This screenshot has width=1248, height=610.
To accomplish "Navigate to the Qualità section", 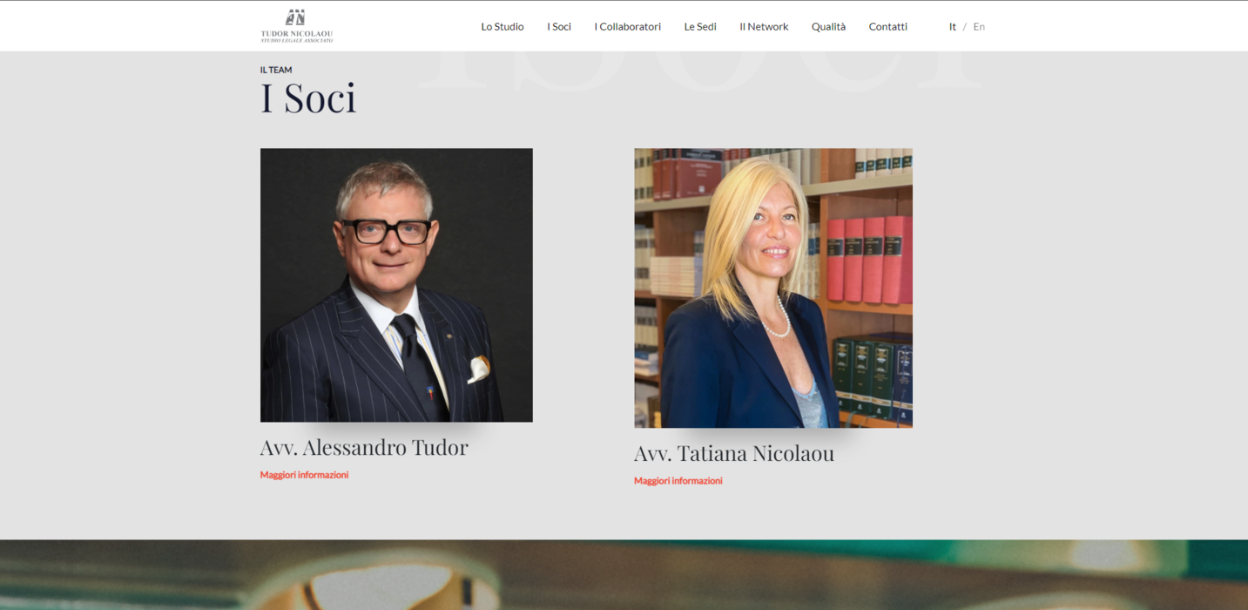I will click(x=828, y=26).
